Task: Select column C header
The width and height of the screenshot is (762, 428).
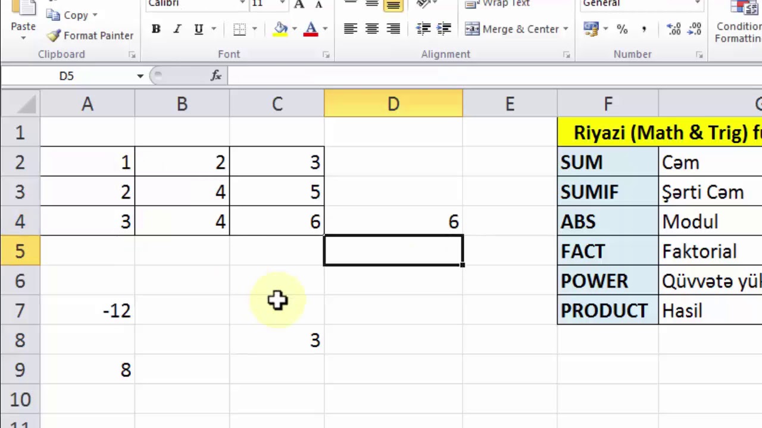Action: coord(277,104)
